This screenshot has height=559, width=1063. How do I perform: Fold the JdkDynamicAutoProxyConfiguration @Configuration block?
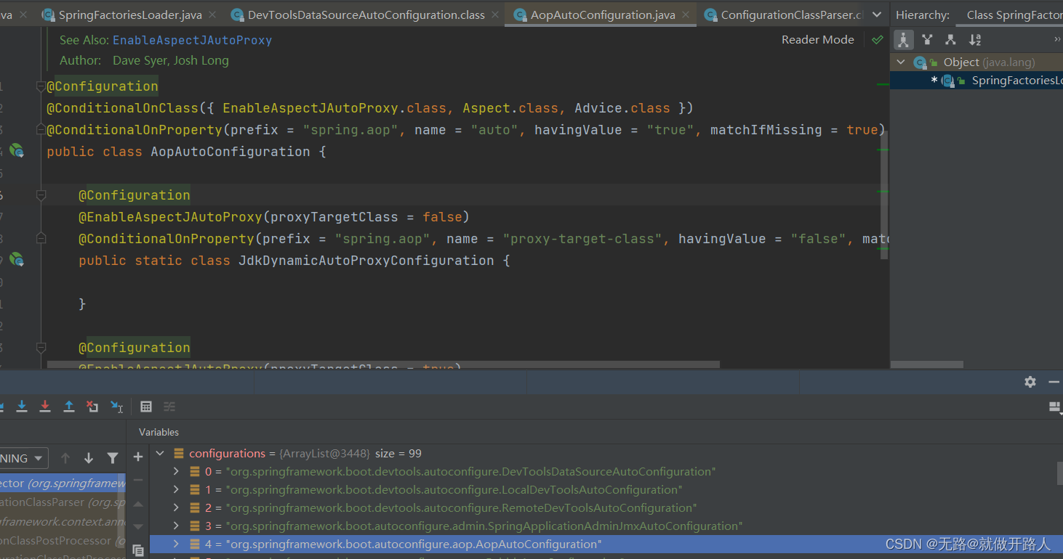[41, 195]
